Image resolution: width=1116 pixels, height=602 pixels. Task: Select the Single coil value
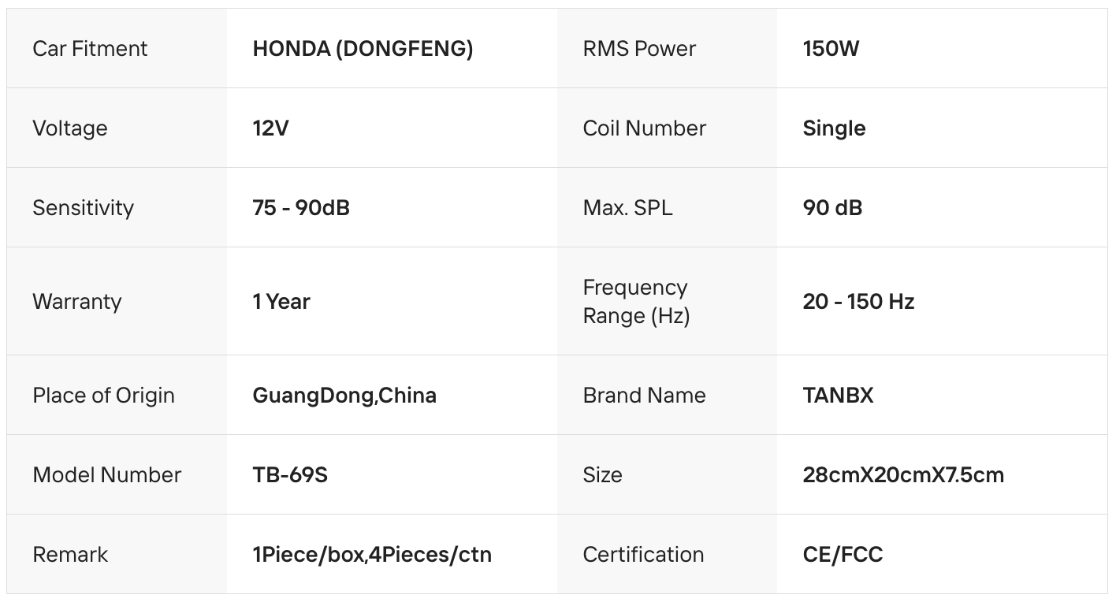point(834,128)
